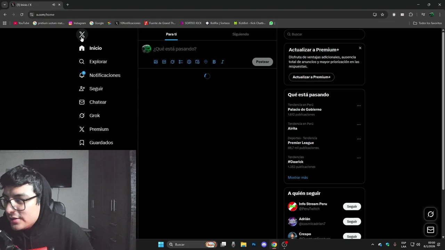Open the Instagram bookmark
The width and height of the screenshot is (445, 250).
click(x=77, y=23)
